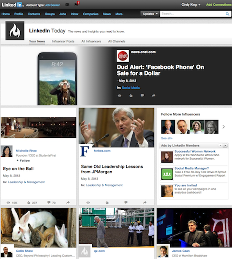Open the Eye on the Ball article title

pyautogui.click(x=18, y=169)
